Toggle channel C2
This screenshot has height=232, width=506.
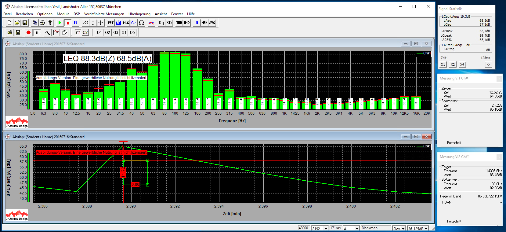[85, 32]
